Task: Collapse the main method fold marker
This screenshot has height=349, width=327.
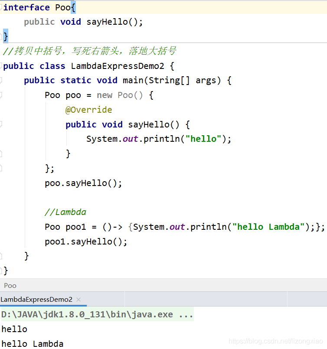Action: [x=1, y=80]
